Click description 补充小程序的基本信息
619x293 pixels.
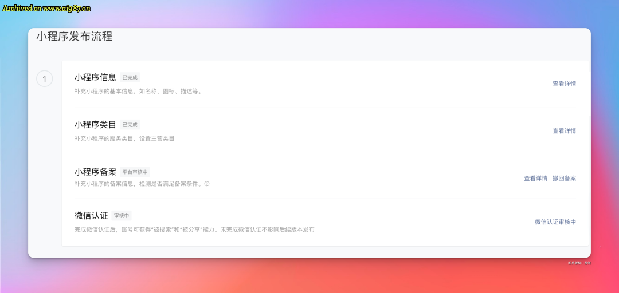(x=138, y=92)
